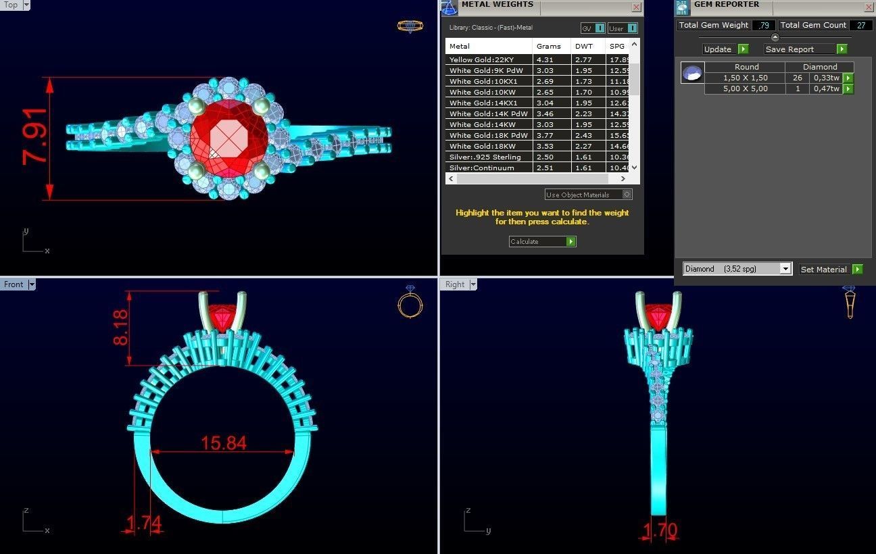Viewport: 876px width, 554px height.
Task: Select the 8.18 height dimension in Front view
Action: (x=120, y=328)
